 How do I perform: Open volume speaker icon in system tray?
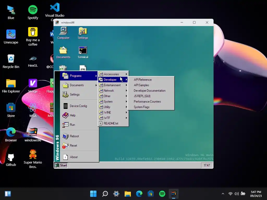237,194
